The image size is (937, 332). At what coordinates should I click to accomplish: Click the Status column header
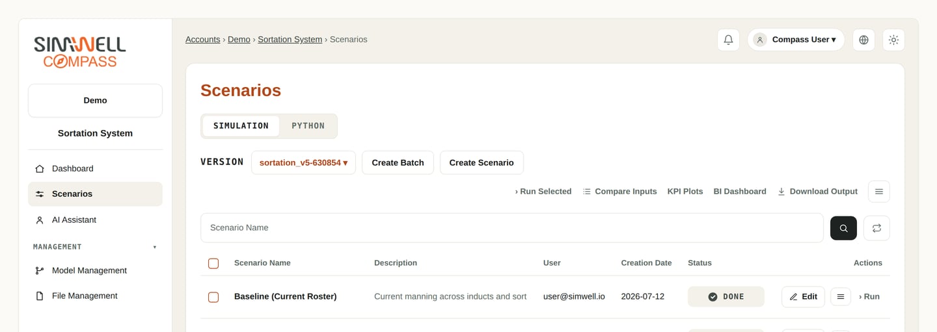(699, 263)
